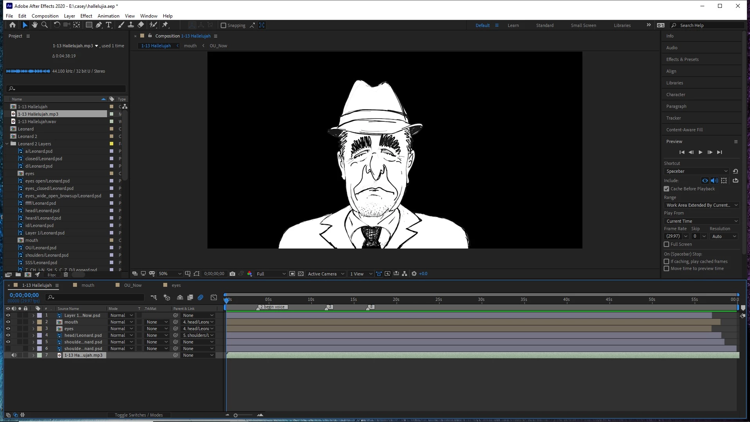Viewport: 750px width, 422px height.
Task: Select the Pen tool
Action: [99, 25]
